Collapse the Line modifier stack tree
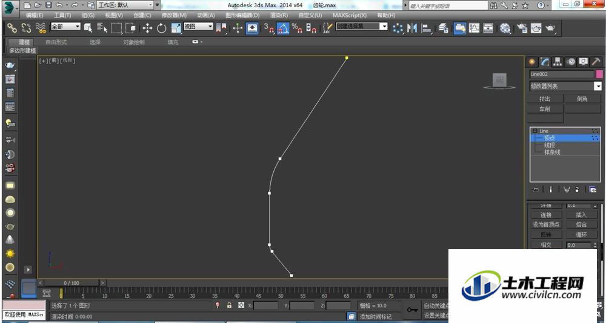606x323 pixels. 534,131
